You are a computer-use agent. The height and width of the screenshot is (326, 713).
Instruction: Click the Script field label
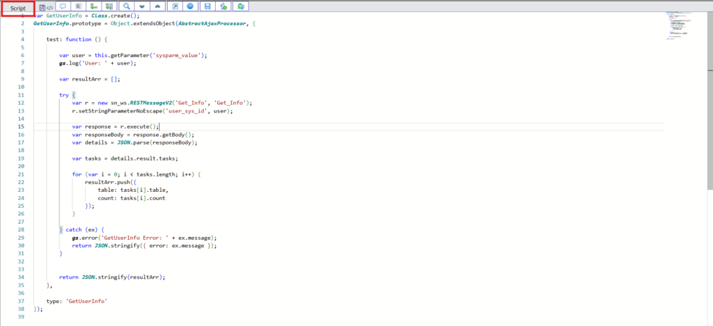[x=18, y=8]
